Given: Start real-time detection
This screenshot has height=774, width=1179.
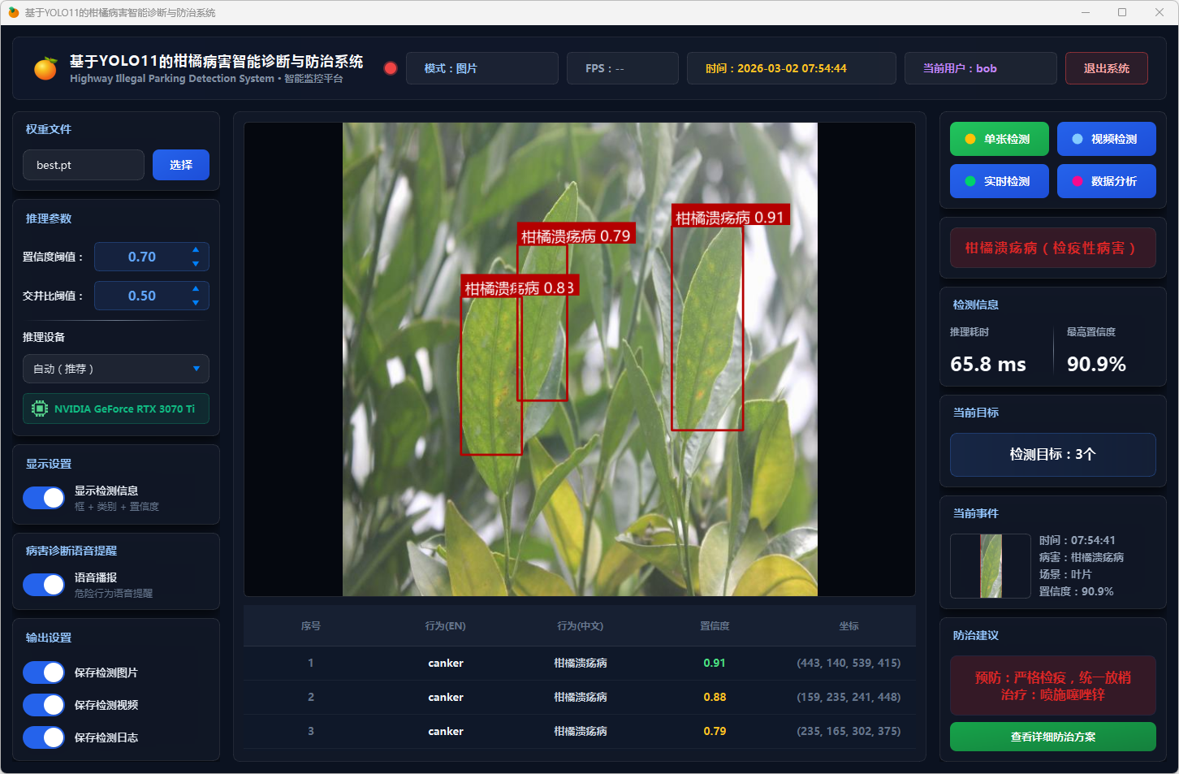Looking at the screenshot, I should [999, 181].
